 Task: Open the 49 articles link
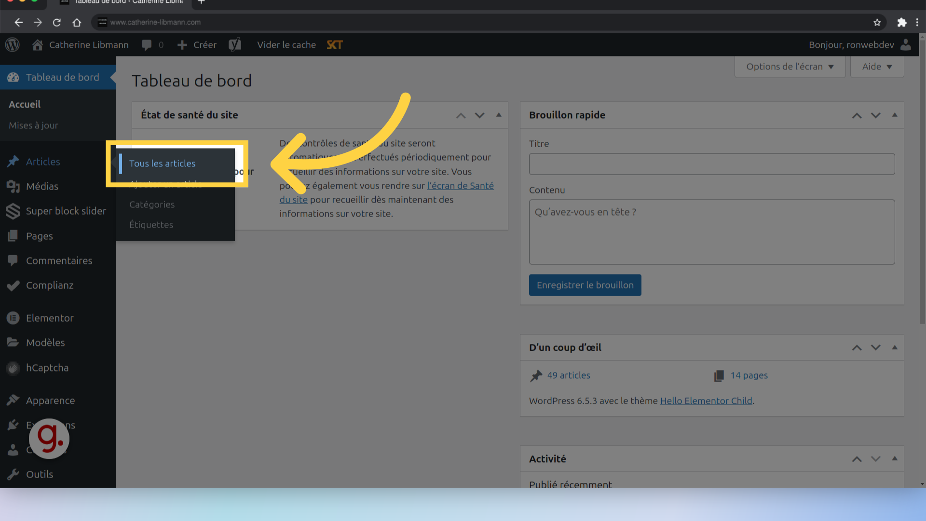[x=569, y=375]
